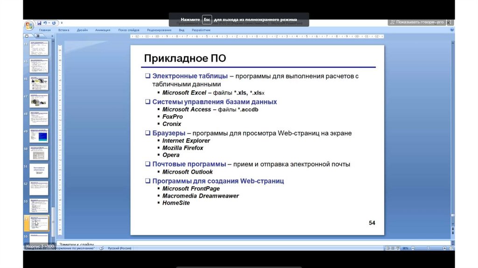Viewport: 478px width, 268px height.
Task: Close the slide thumbnails pane
Action: pyautogui.click(x=52, y=36)
